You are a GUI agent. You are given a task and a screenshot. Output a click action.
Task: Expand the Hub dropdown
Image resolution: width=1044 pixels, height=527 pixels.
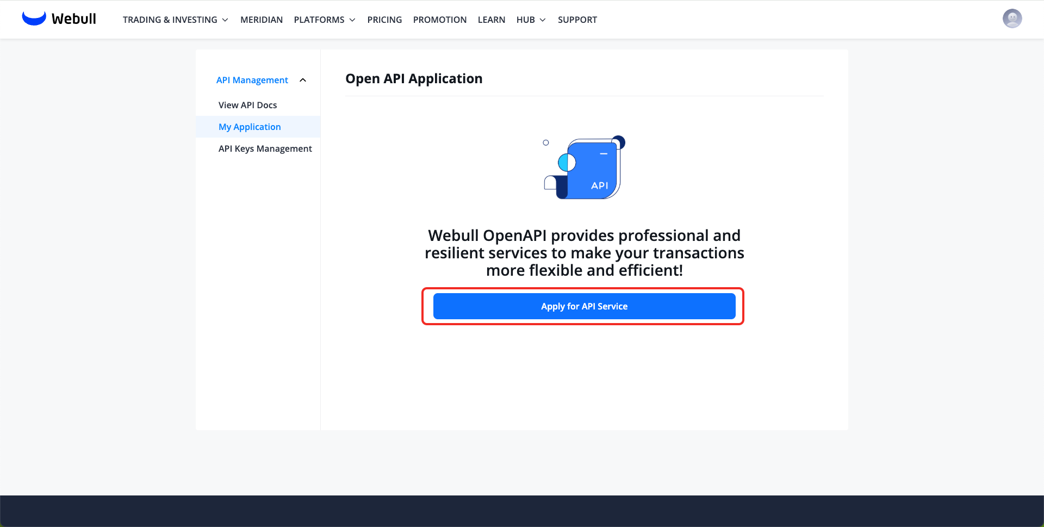[x=531, y=20]
